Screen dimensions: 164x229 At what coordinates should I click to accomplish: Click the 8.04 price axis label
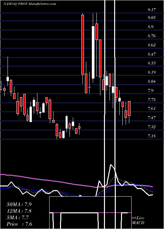(152, 81)
